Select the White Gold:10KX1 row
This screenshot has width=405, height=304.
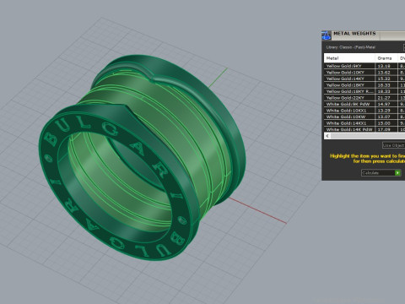[364, 111]
